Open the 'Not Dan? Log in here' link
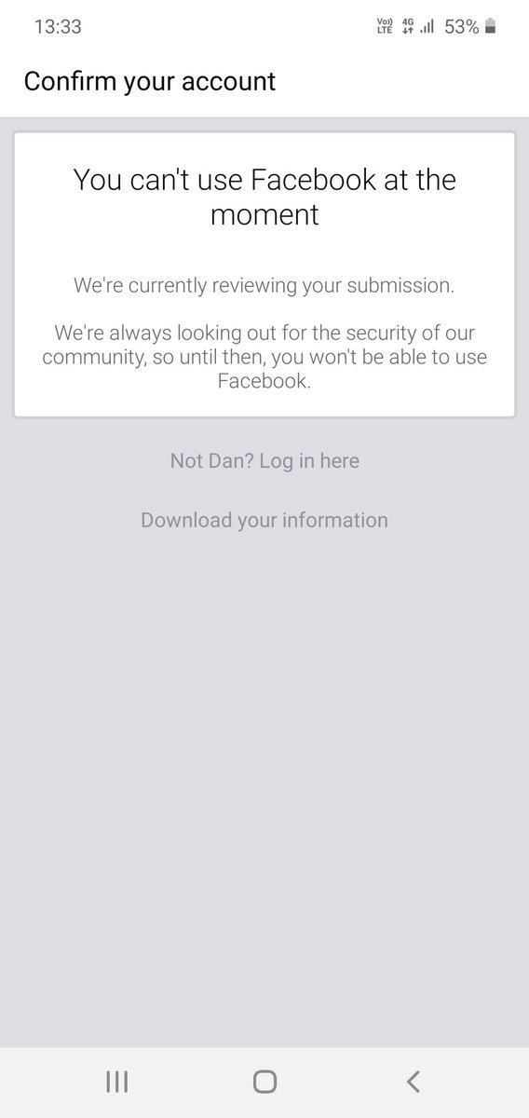 click(x=264, y=460)
